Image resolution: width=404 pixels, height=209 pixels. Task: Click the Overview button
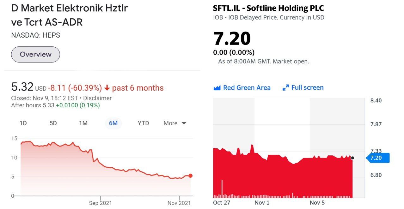pos(35,54)
